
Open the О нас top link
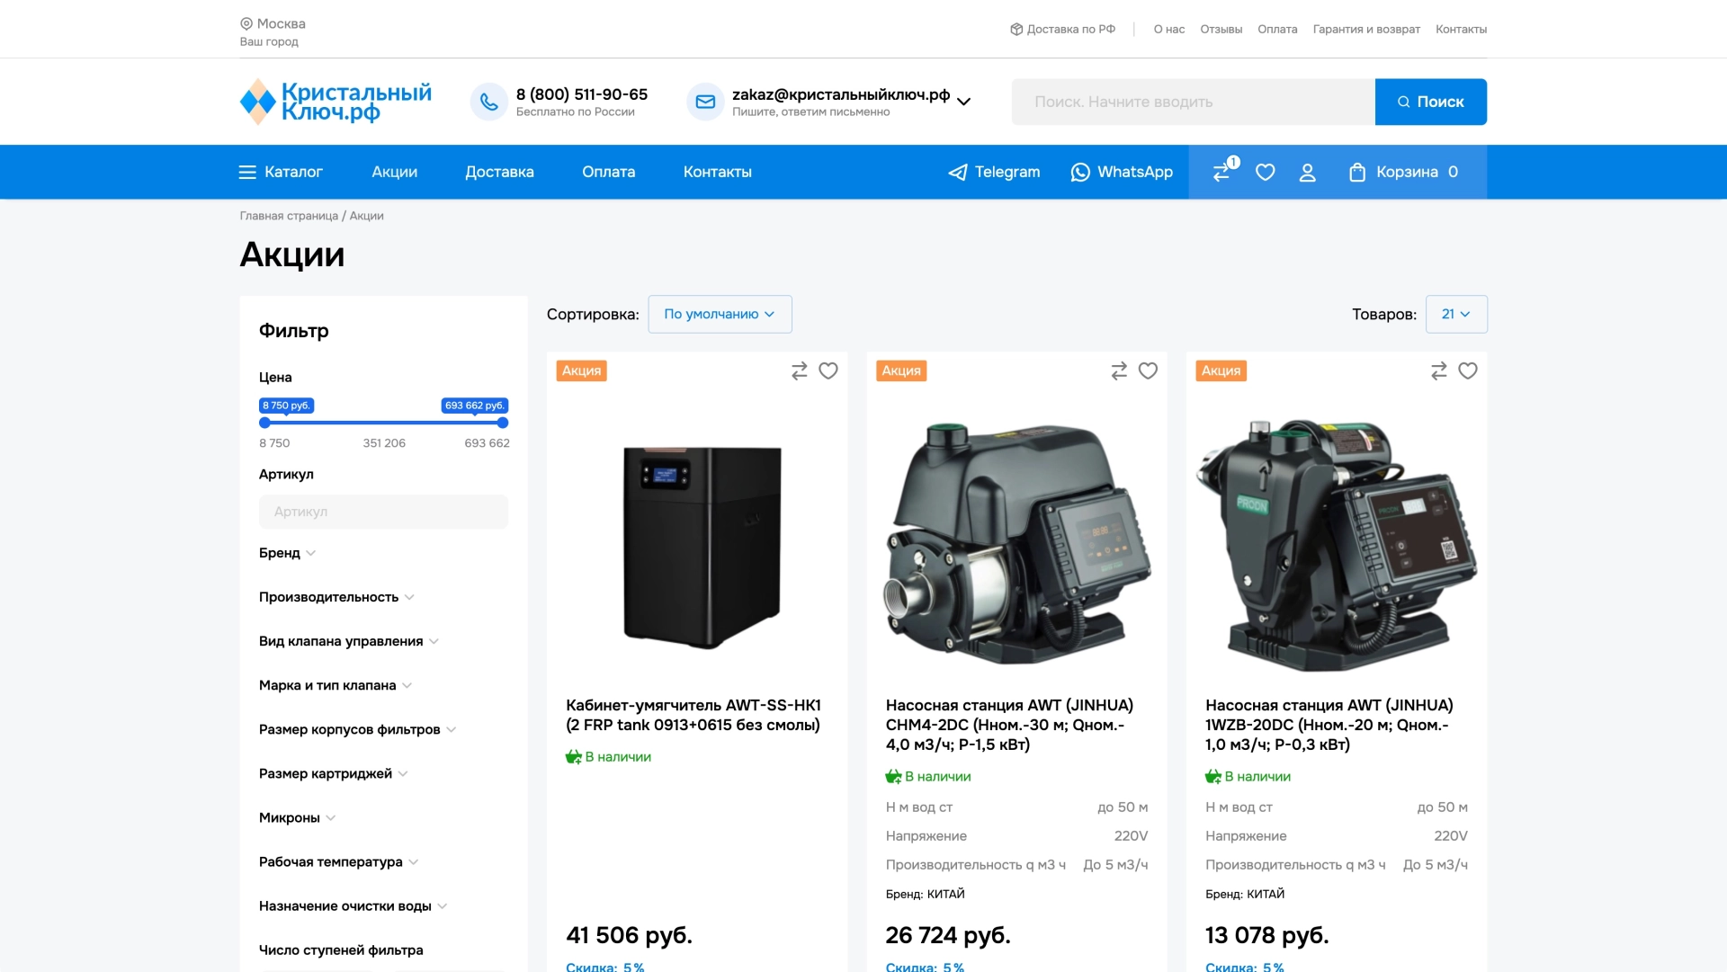click(1169, 29)
